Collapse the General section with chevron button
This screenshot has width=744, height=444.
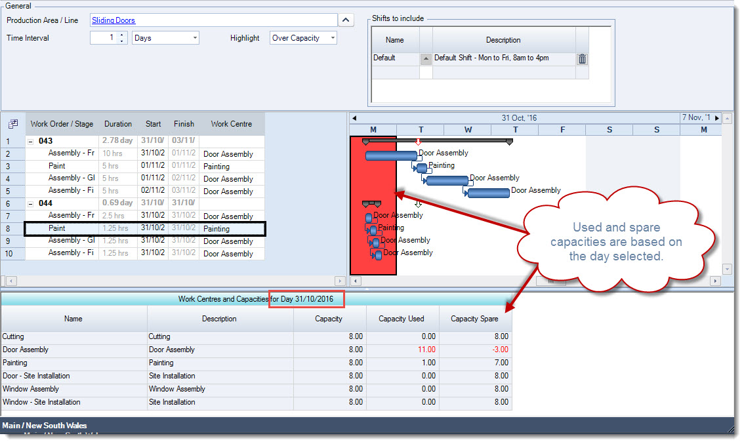(346, 20)
